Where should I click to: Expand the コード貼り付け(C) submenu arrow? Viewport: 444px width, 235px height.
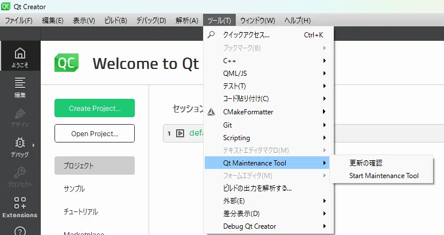[x=325, y=99]
